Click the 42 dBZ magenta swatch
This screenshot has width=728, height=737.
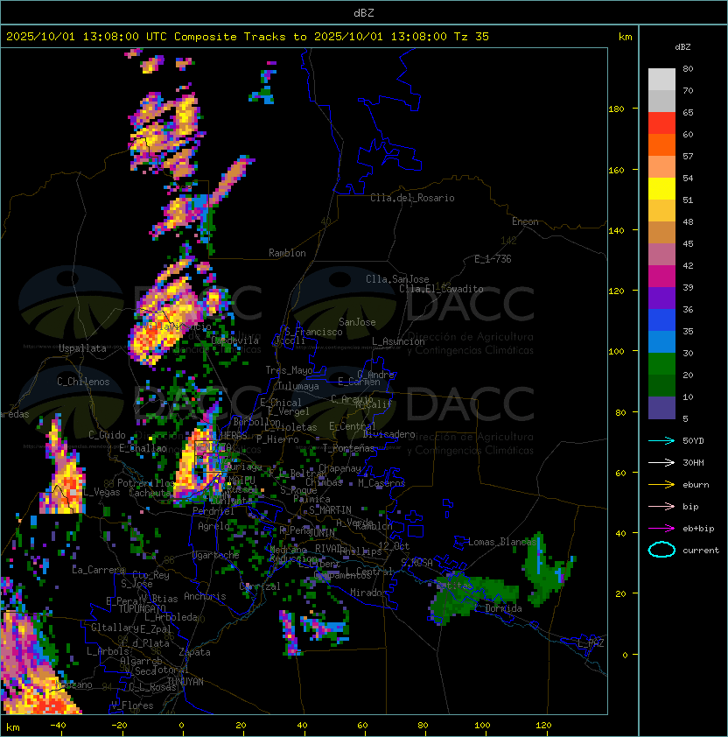pos(661,277)
